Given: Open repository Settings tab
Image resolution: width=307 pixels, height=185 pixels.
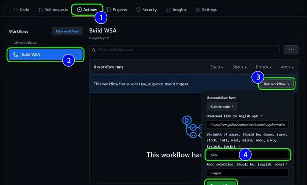Looking at the screenshot, I should point(206,10).
